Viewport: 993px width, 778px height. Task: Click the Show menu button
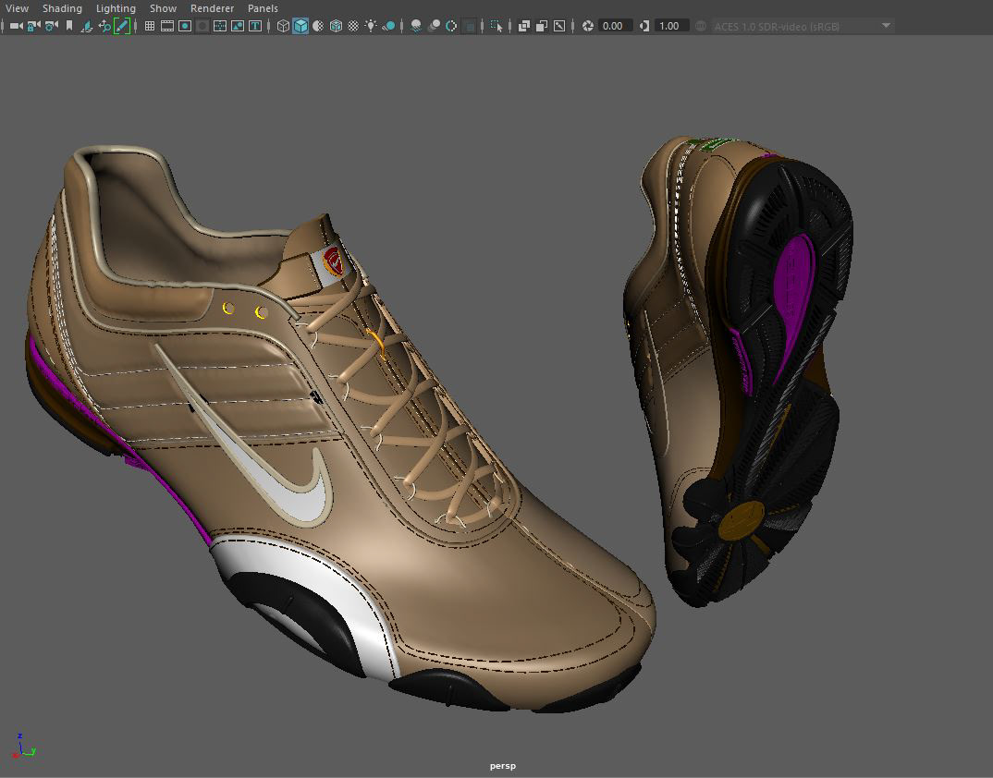[x=163, y=8]
